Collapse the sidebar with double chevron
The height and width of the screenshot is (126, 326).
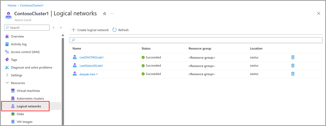[61, 27]
